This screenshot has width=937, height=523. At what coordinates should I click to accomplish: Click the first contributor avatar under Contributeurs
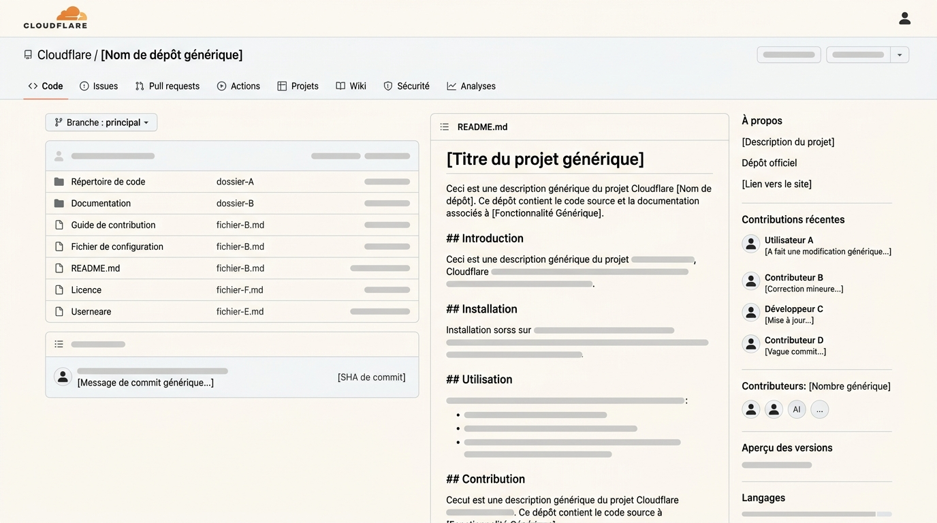751,409
